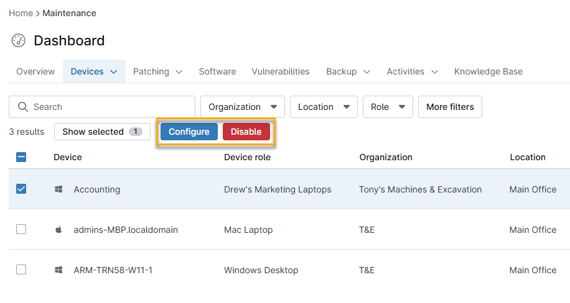Click Windows icon beside Accounting device
Screen dimensions: 570x303
point(58,189)
